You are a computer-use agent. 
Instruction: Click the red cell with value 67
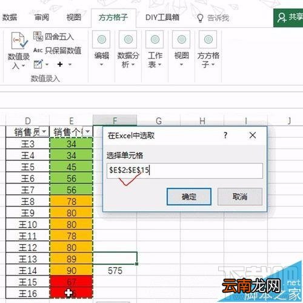pos(72,282)
